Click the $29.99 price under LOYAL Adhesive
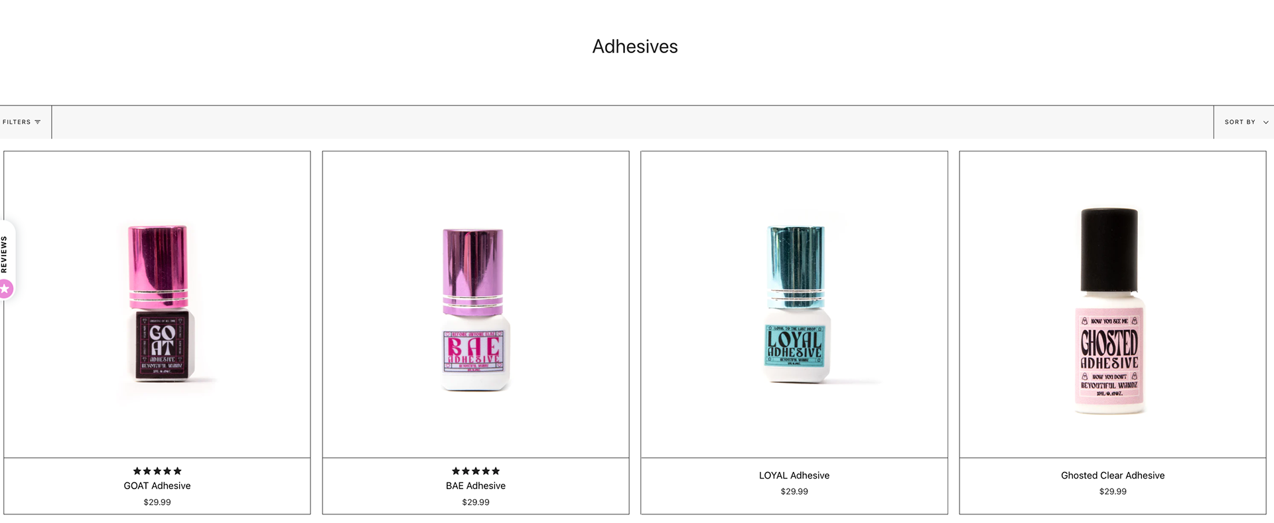 (794, 492)
